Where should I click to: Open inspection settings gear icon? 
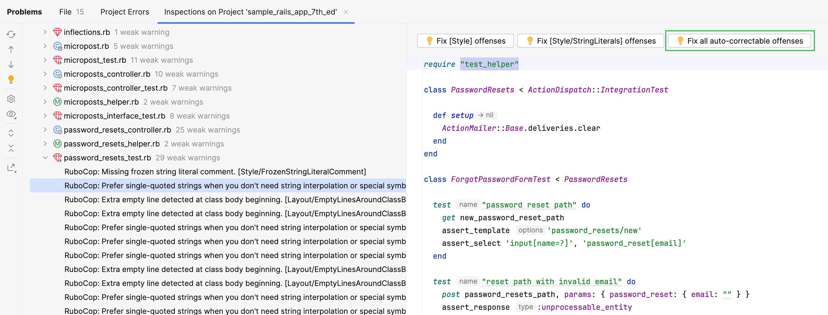[11, 99]
